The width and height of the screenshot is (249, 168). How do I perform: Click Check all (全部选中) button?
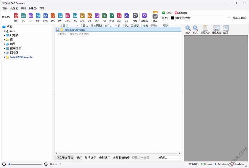(x=105, y=158)
